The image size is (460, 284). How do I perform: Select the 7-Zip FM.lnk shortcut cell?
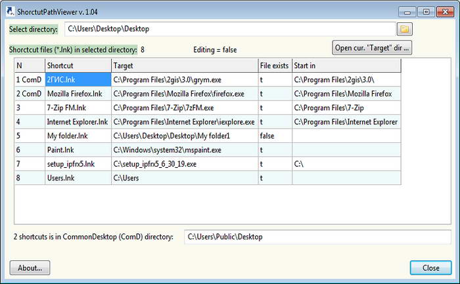[x=78, y=108]
